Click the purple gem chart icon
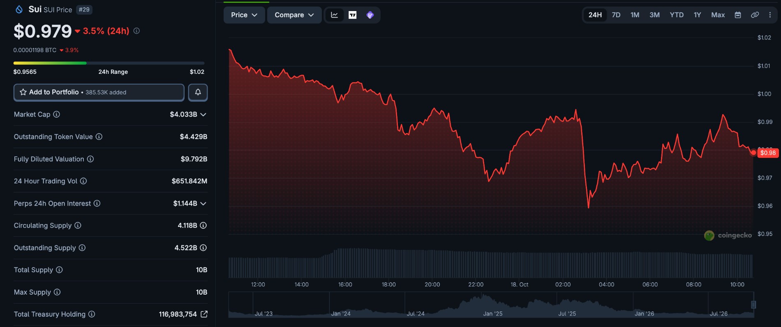 pos(370,15)
